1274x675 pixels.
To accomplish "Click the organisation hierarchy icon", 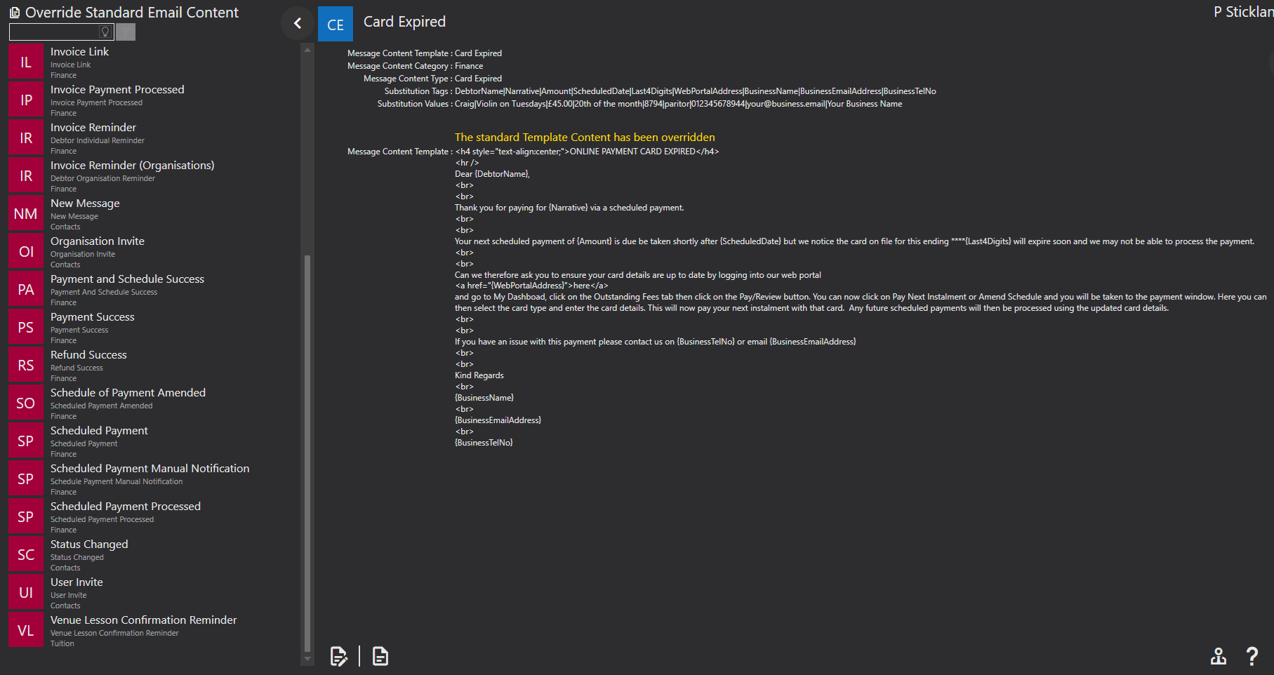I will 1219,656.
